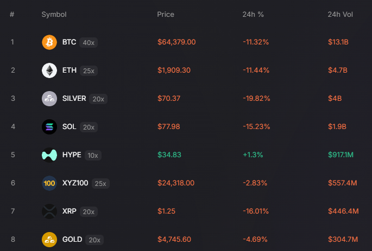Click the Solana logo icon
This screenshot has height=251, width=372.
click(x=49, y=127)
